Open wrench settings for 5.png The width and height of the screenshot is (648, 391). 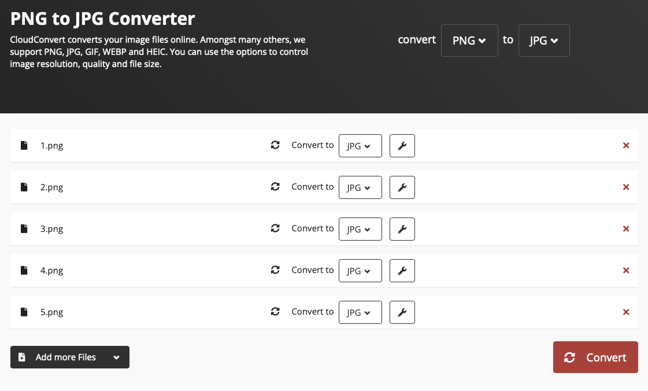tap(402, 312)
